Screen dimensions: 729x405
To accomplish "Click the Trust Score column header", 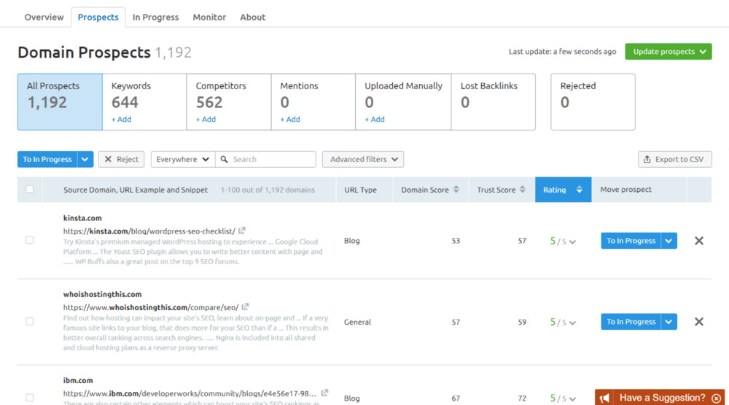I will pyautogui.click(x=502, y=190).
